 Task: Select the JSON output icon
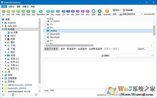78,13
